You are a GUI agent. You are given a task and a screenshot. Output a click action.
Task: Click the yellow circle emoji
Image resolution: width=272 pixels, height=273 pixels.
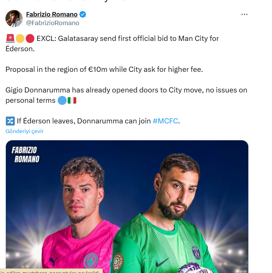pos(20,39)
